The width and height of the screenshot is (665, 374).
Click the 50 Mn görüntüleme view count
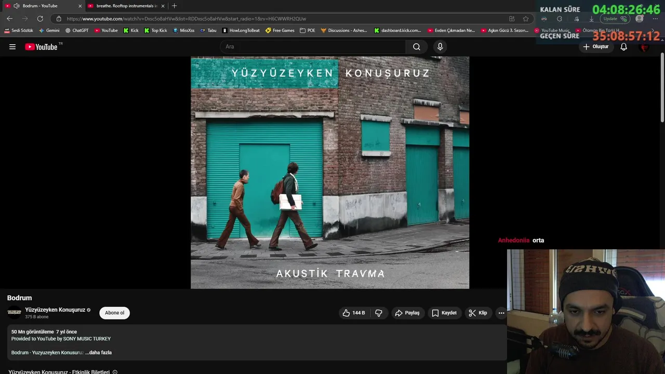(32, 331)
